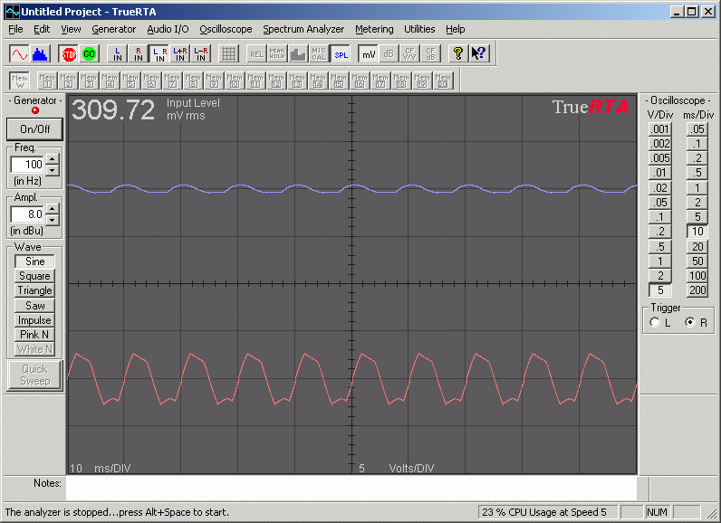Open the Help menu
This screenshot has height=523, width=721.
tap(456, 29)
